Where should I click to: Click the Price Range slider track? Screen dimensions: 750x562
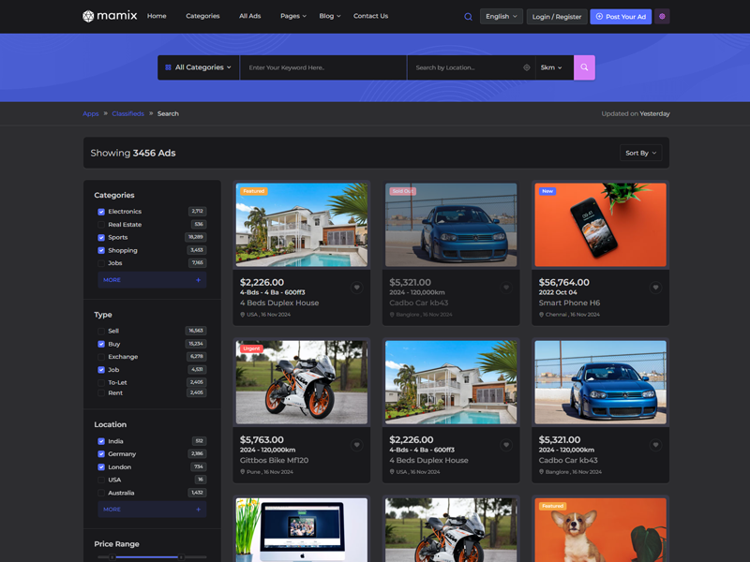[145, 557]
